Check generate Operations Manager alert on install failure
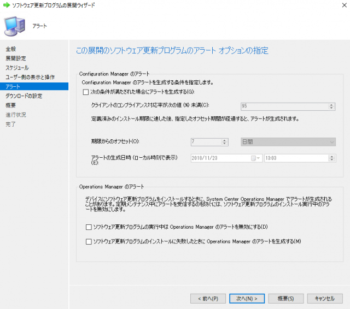This screenshot has height=309, width=350. (89, 241)
